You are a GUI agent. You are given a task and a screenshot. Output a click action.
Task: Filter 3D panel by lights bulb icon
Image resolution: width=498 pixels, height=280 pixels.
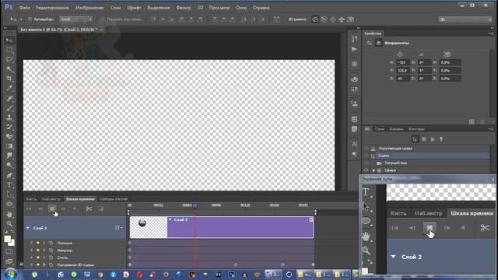coord(441,139)
